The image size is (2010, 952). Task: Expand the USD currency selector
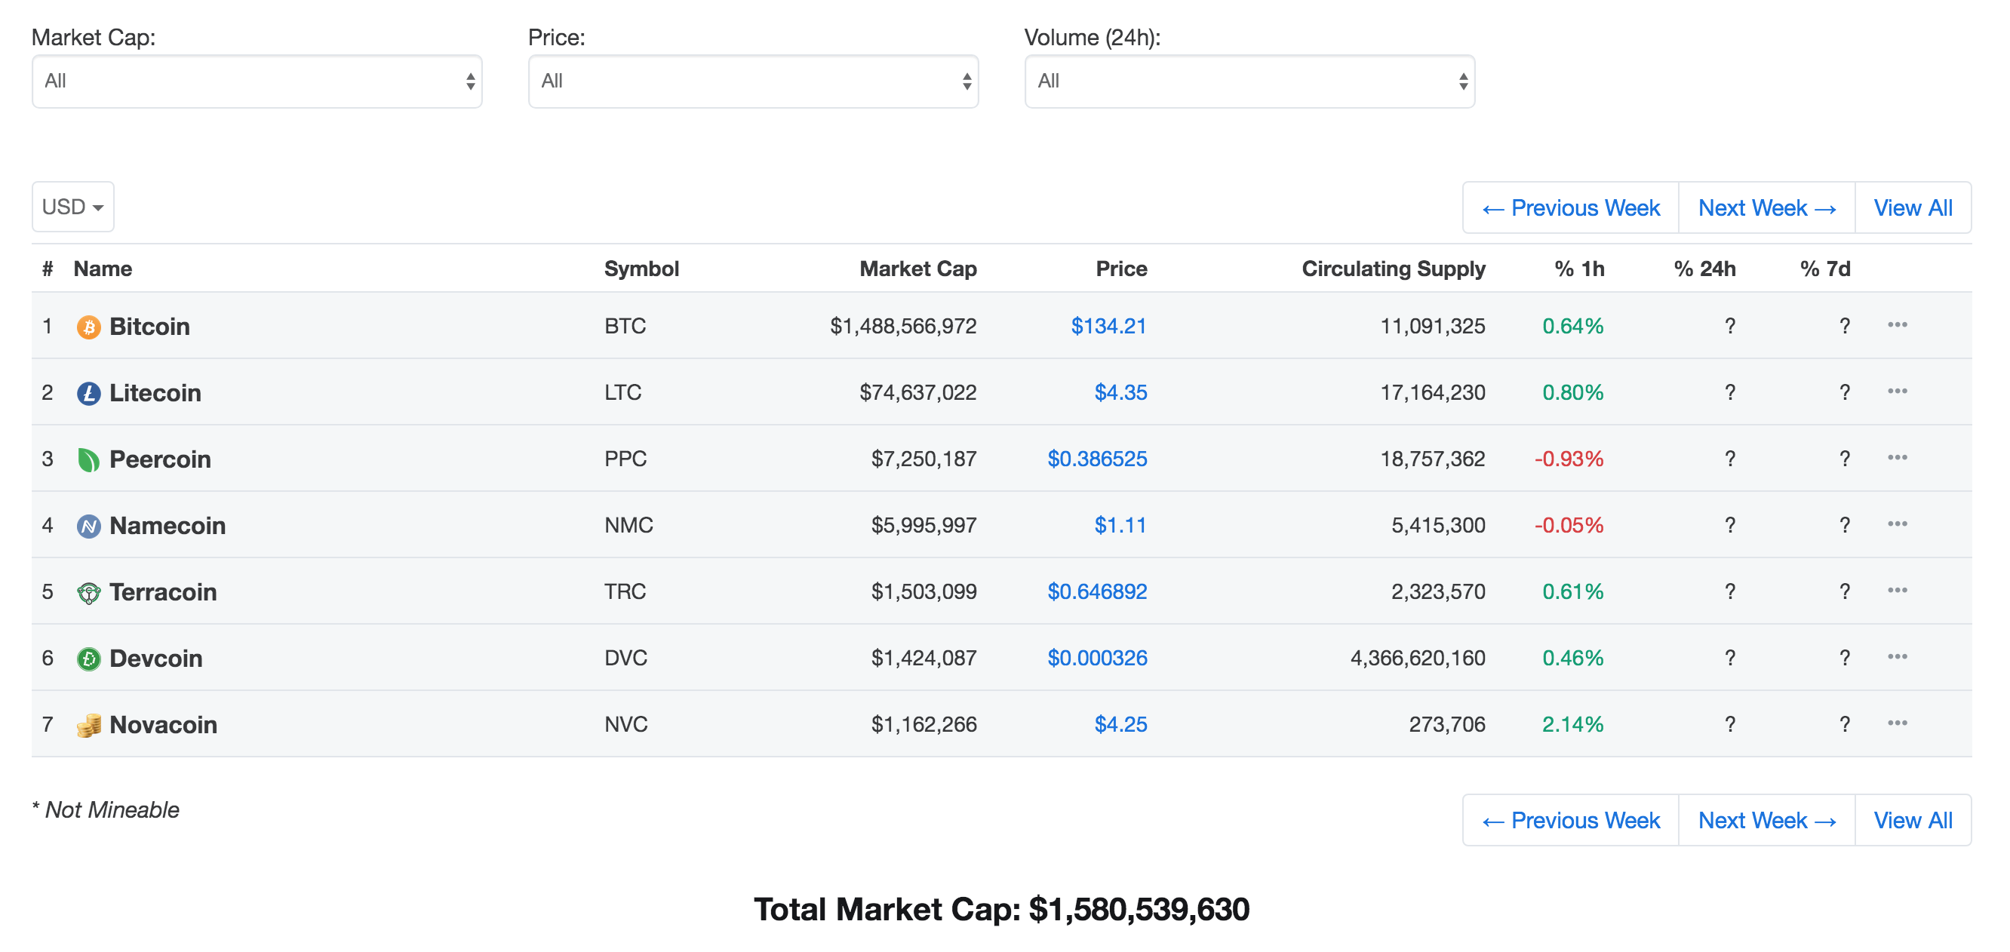tap(72, 207)
